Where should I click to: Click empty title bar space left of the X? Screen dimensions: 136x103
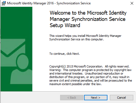coord(110,3)
